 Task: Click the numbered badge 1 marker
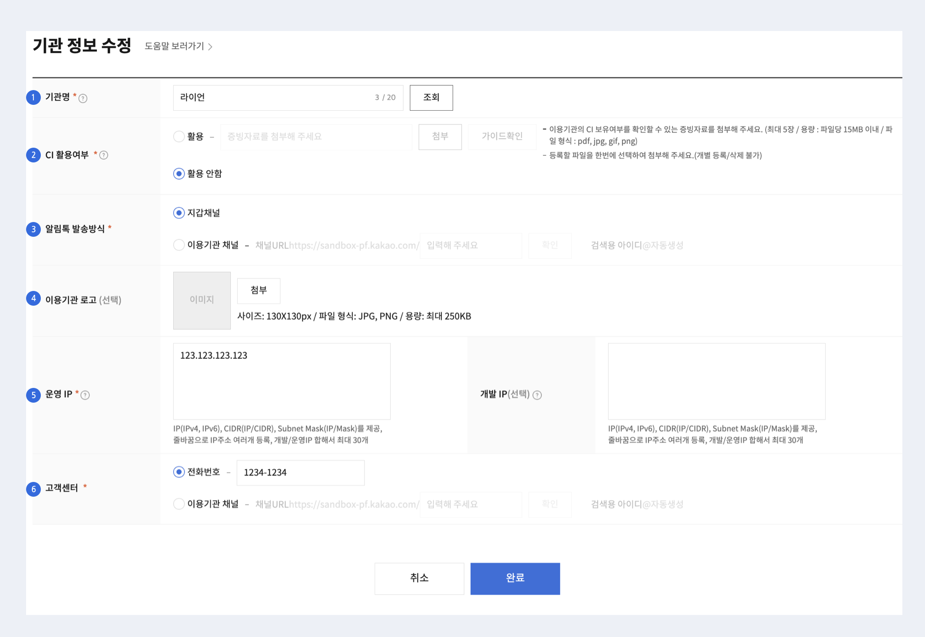click(33, 97)
